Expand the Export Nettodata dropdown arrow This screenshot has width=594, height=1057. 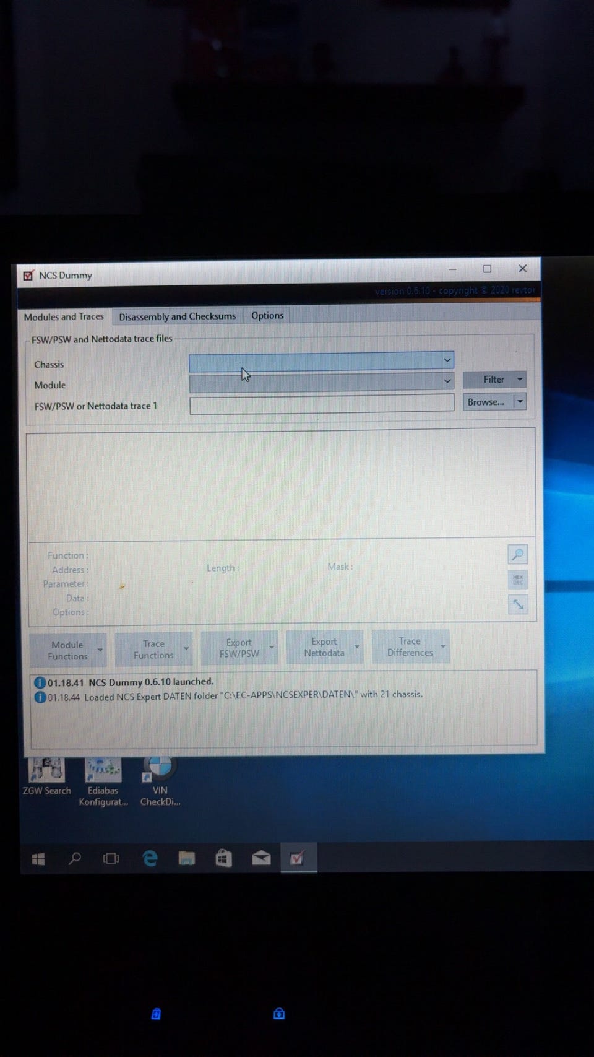point(357,646)
